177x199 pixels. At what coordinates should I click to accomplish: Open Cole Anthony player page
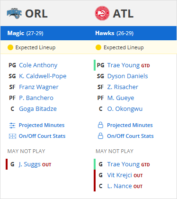38,65
